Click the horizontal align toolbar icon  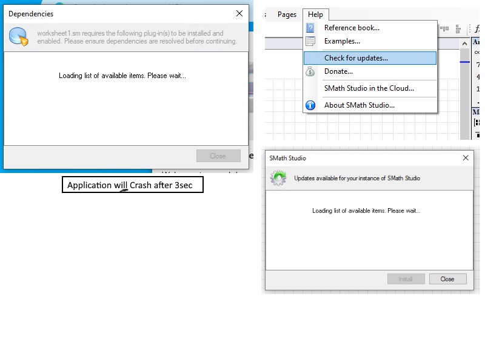pos(444,28)
